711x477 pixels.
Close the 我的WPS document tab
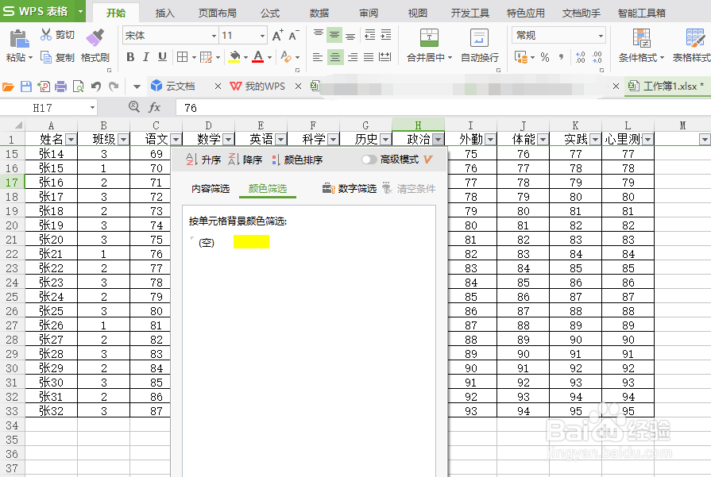point(299,86)
